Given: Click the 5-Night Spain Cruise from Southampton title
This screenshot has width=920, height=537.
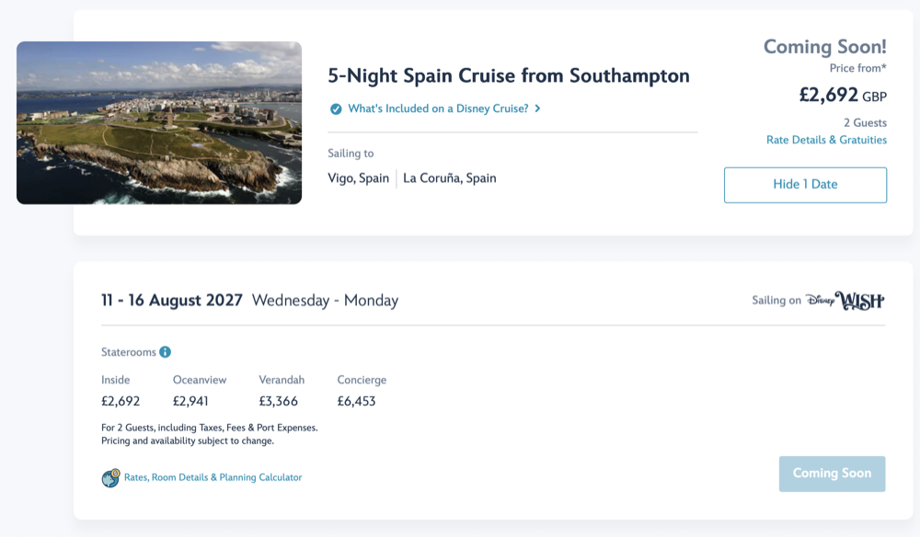Looking at the screenshot, I should point(509,75).
